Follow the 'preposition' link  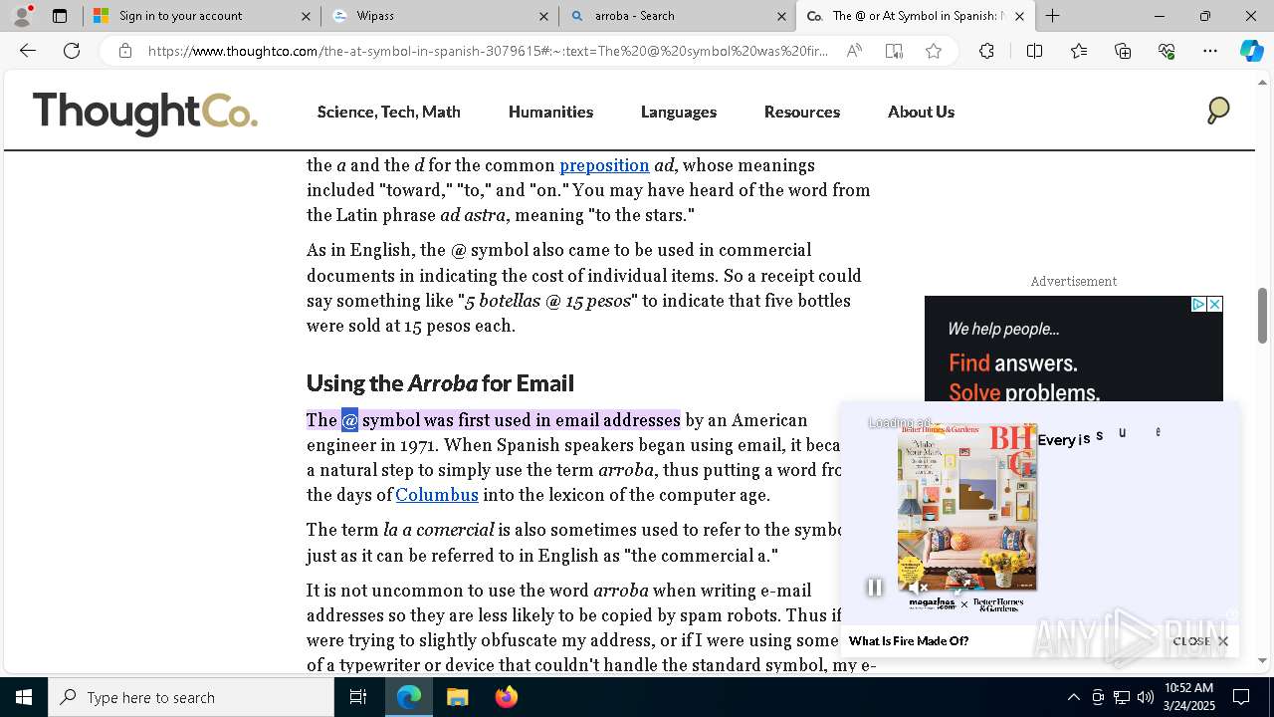click(x=604, y=165)
